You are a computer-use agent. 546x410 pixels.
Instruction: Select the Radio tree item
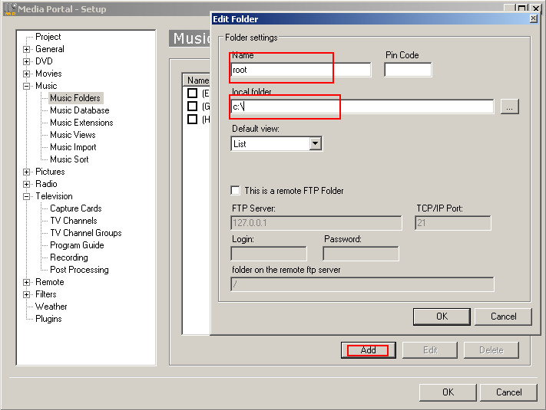46,184
